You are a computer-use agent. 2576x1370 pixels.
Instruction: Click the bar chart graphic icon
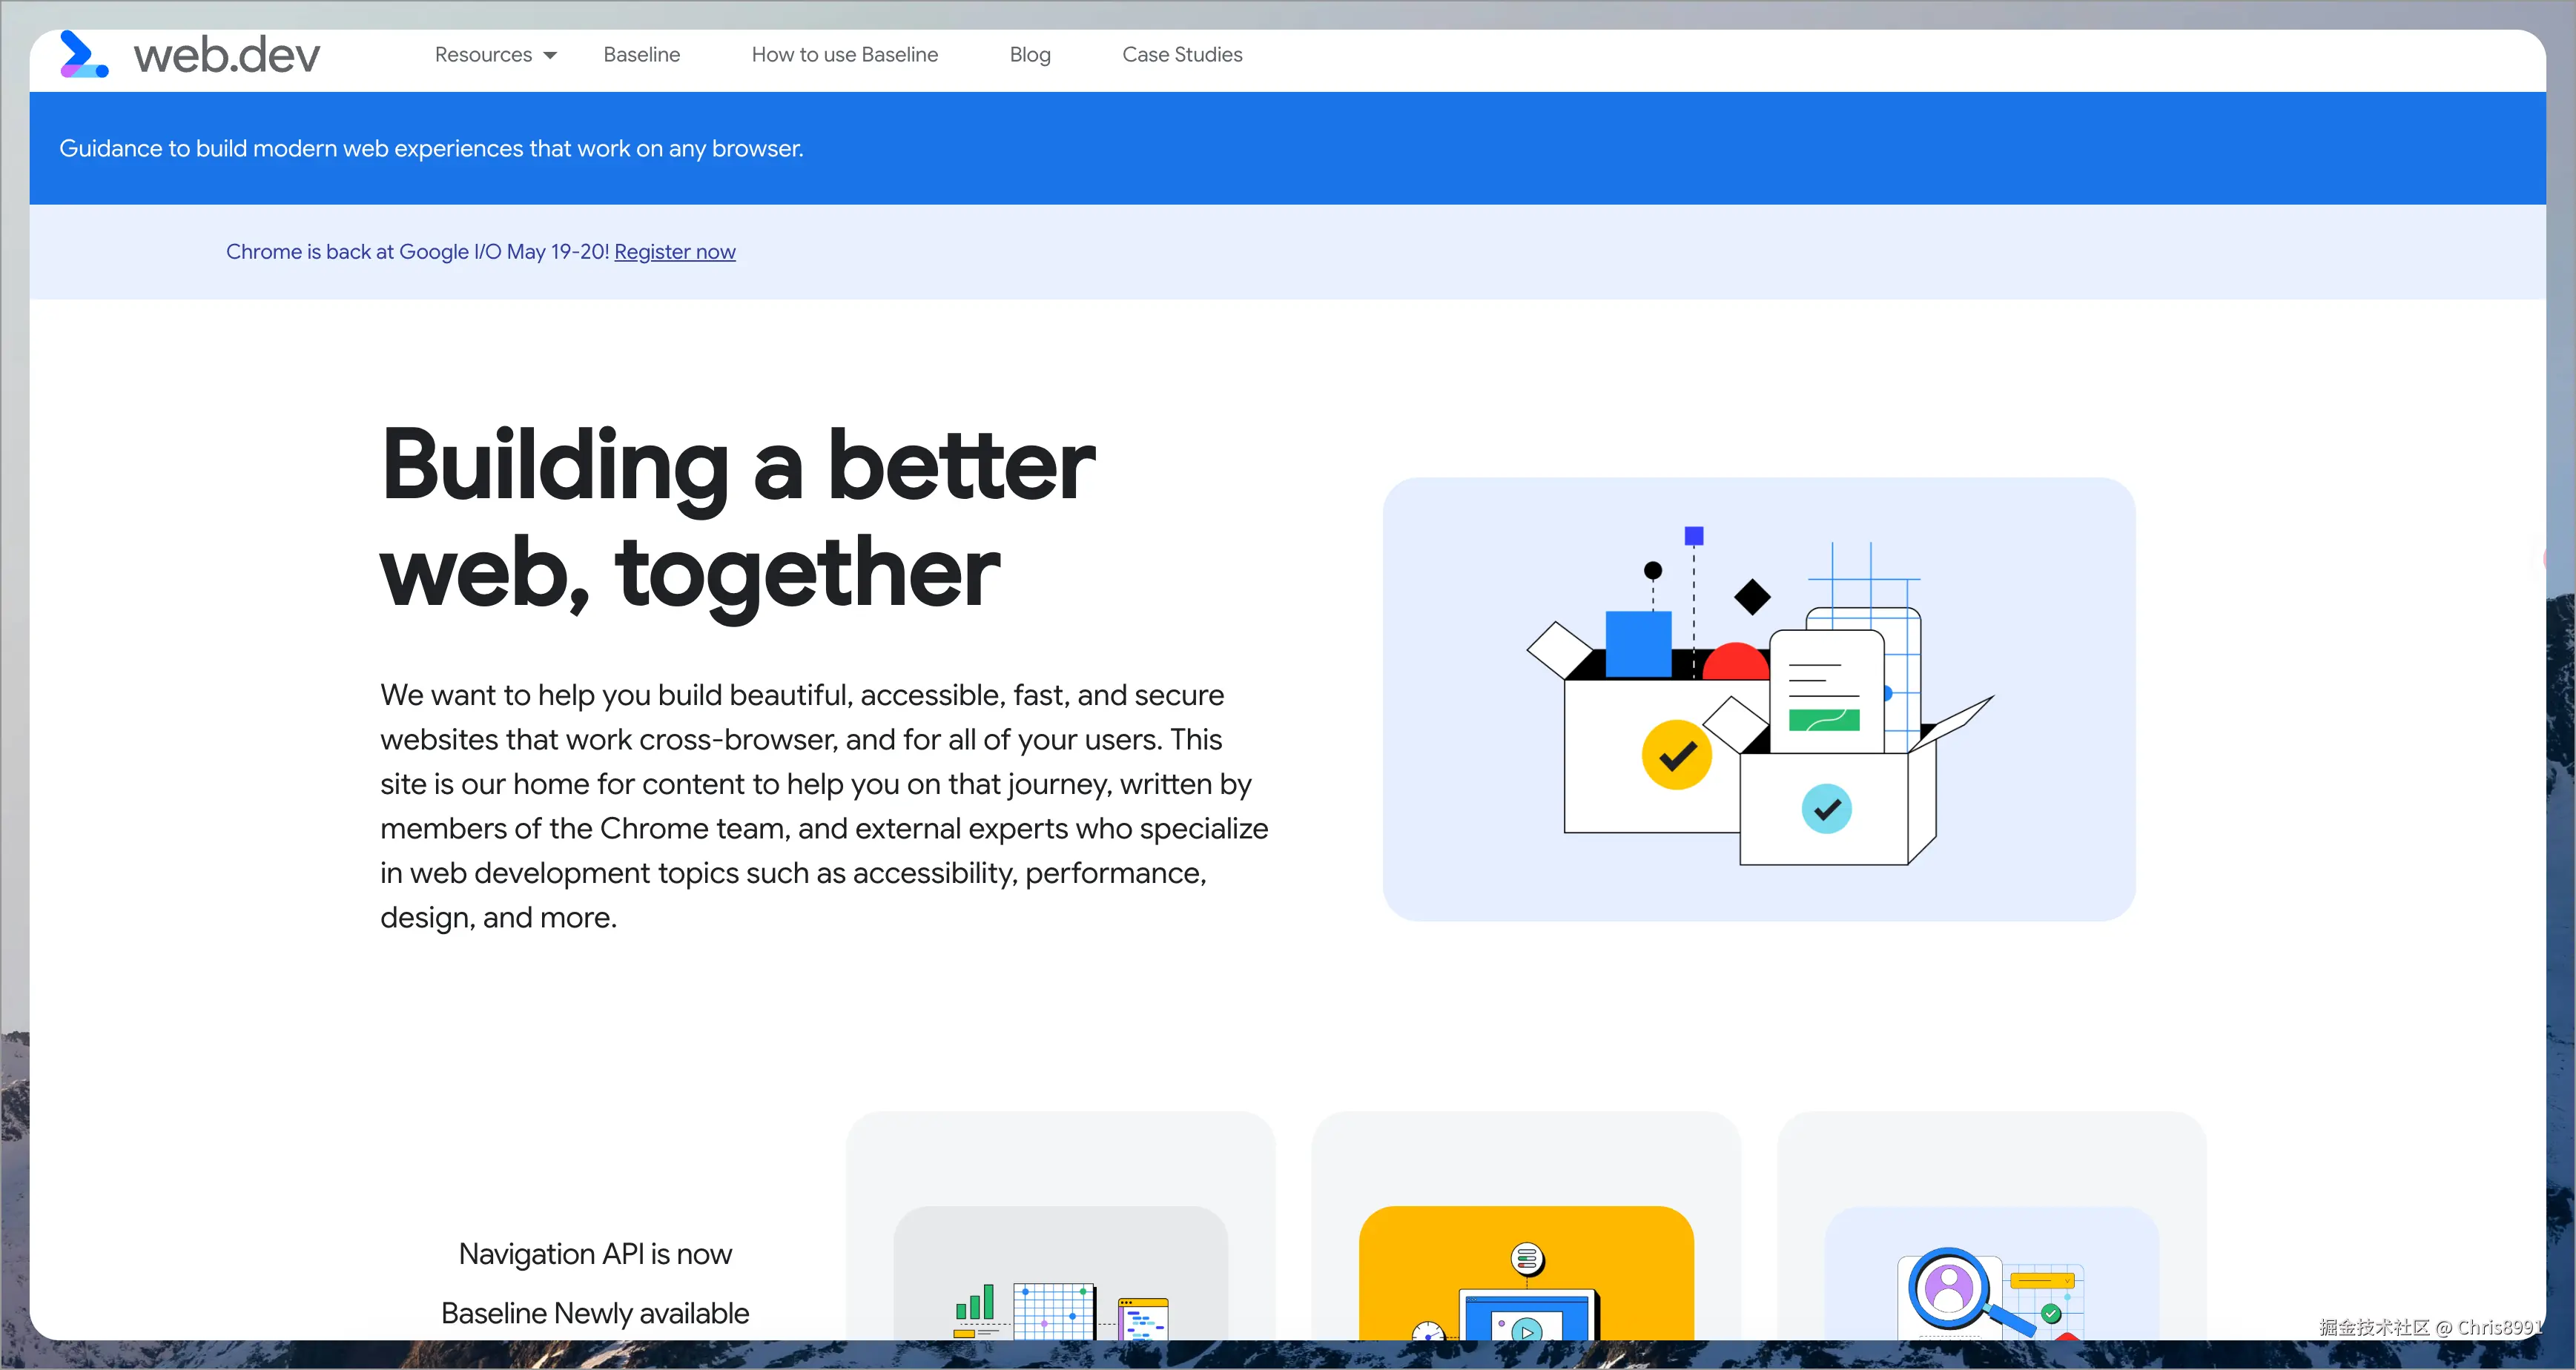point(974,1303)
